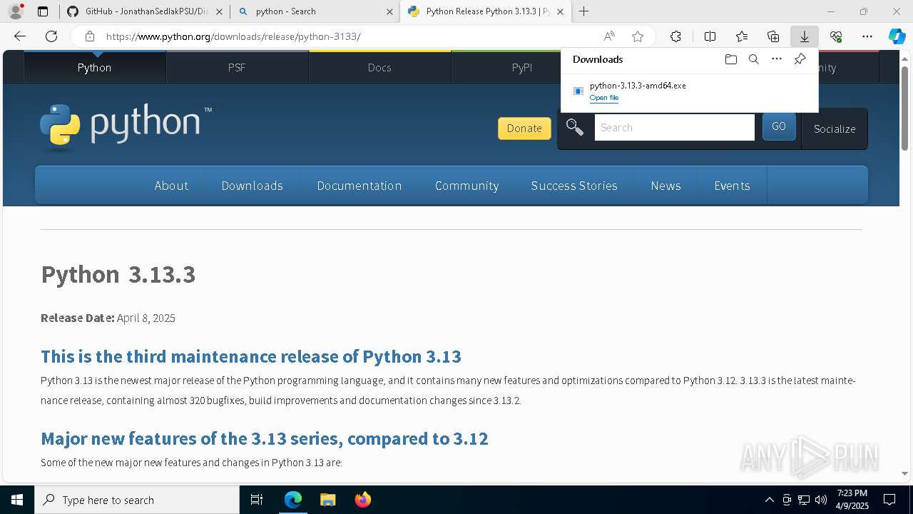Open downloads folder icon in Downloads panel
913x514 pixels.
(730, 59)
